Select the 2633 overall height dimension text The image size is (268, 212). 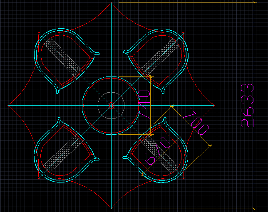click(247, 106)
